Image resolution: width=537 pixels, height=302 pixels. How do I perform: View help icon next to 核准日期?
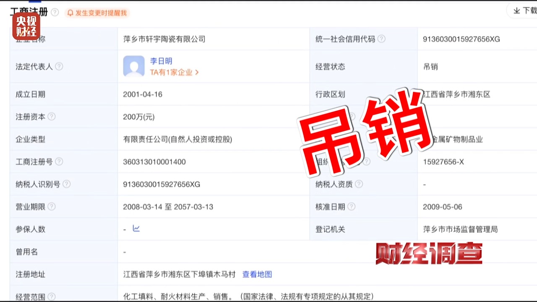(x=352, y=206)
